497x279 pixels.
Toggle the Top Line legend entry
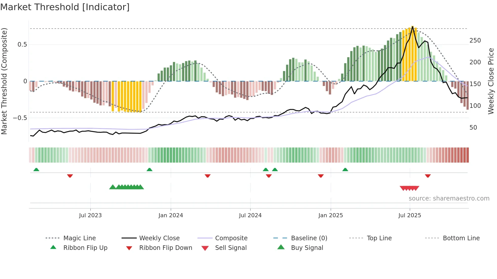tap(379, 238)
